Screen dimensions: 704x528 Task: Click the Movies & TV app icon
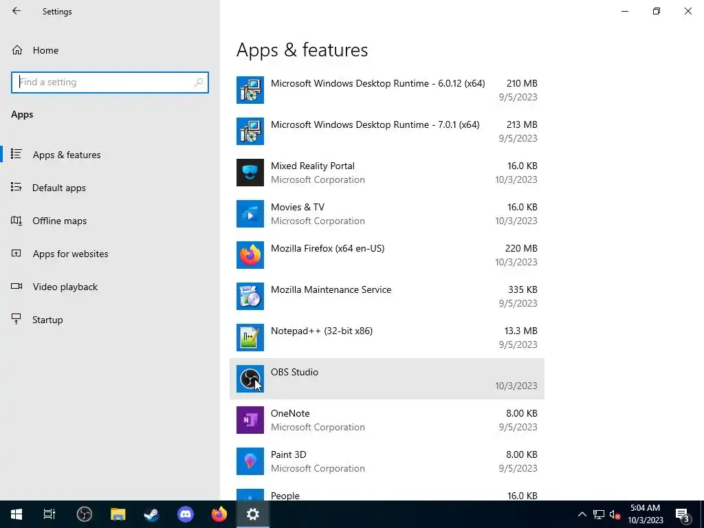pos(250,214)
